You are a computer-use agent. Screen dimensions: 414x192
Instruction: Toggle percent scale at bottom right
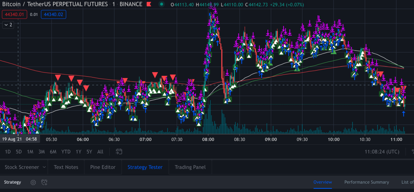tap(412, 152)
